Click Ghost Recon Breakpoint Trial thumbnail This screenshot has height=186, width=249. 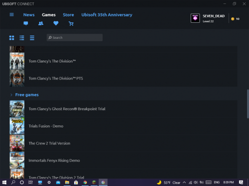[17, 109]
